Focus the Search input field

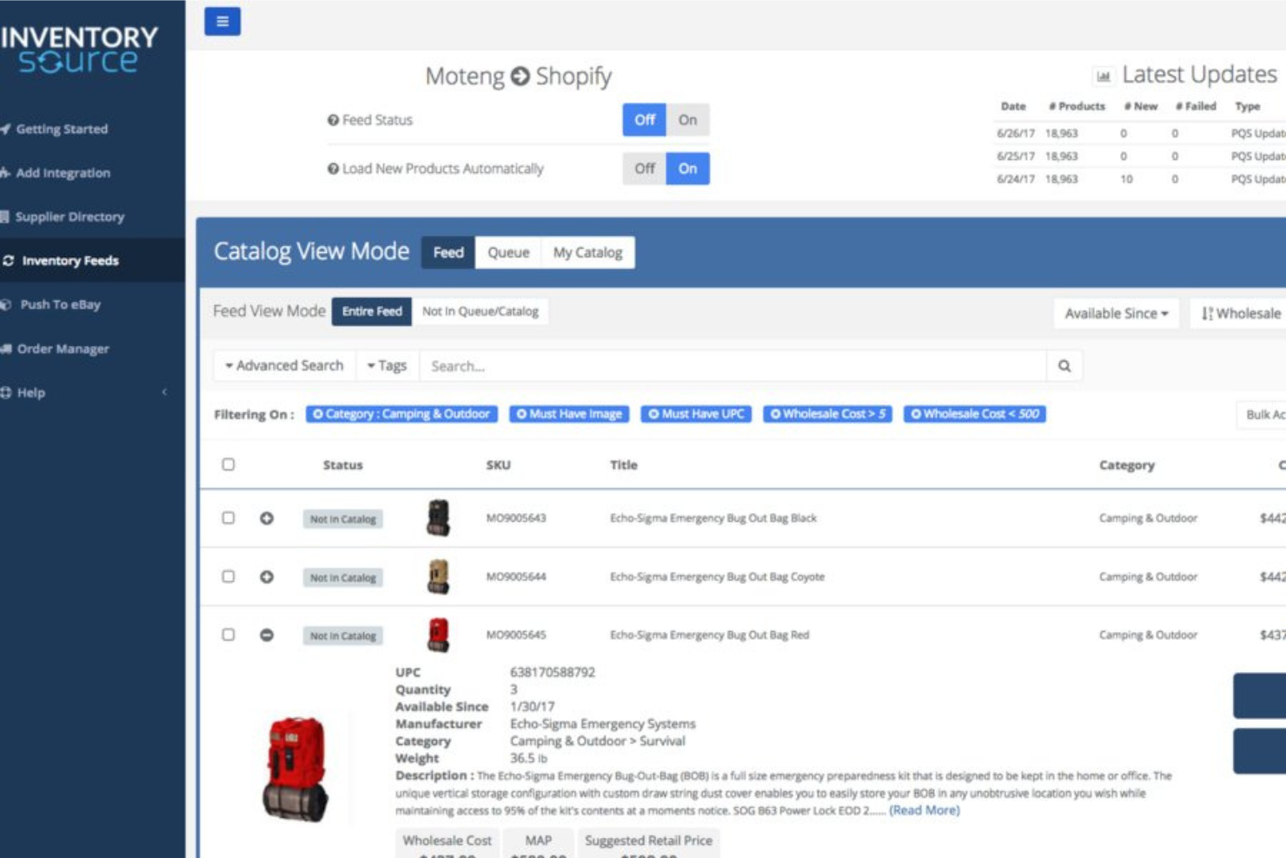click(x=733, y=366)
